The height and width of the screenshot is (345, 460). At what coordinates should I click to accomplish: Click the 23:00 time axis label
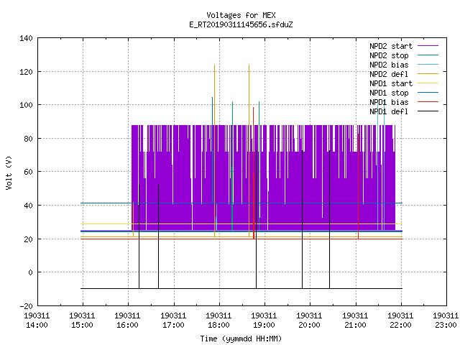tap(446, 325)
